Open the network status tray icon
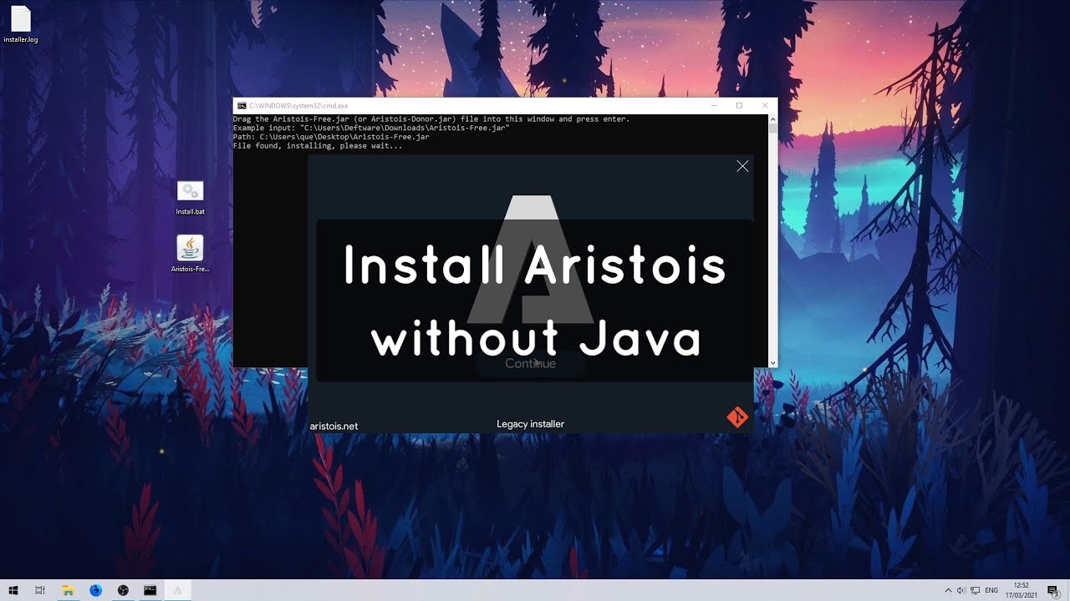 pos(974,590)
